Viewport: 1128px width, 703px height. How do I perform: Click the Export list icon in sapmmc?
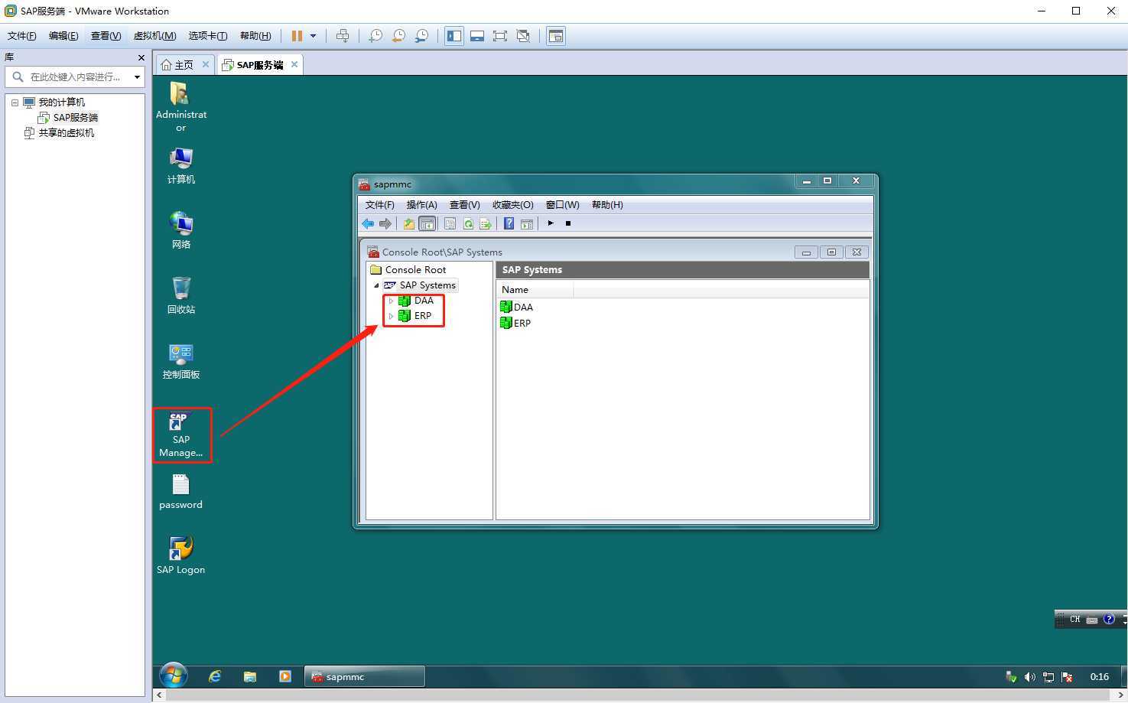click(x=486, y=223)
